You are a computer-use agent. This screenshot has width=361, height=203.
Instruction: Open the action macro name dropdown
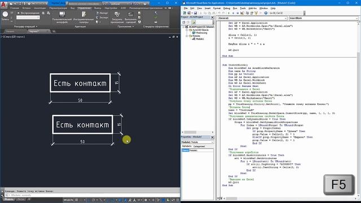coord(28,17)
